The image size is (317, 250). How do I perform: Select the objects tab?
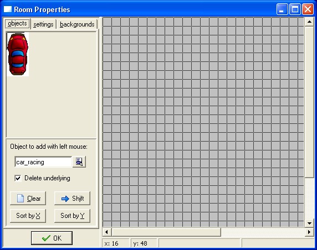pos(17,24)
